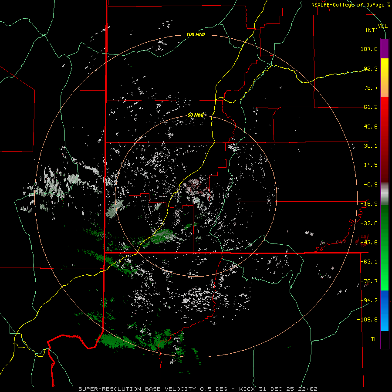Viewport: 392px width, 392px height.
Task: Click the 107.8 velocity scale value
Action: point(369,49)
